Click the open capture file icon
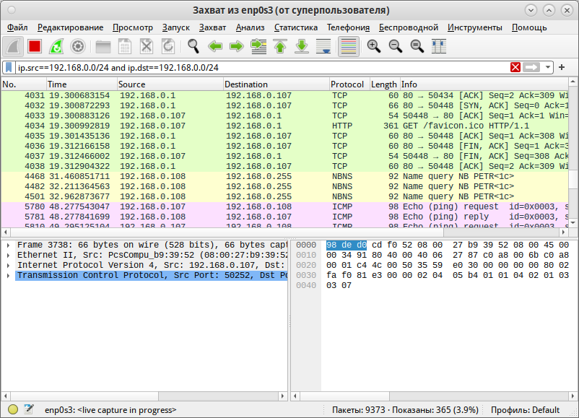Image resolution: width=579 pixels, height=418 pixels. point(103,46)
